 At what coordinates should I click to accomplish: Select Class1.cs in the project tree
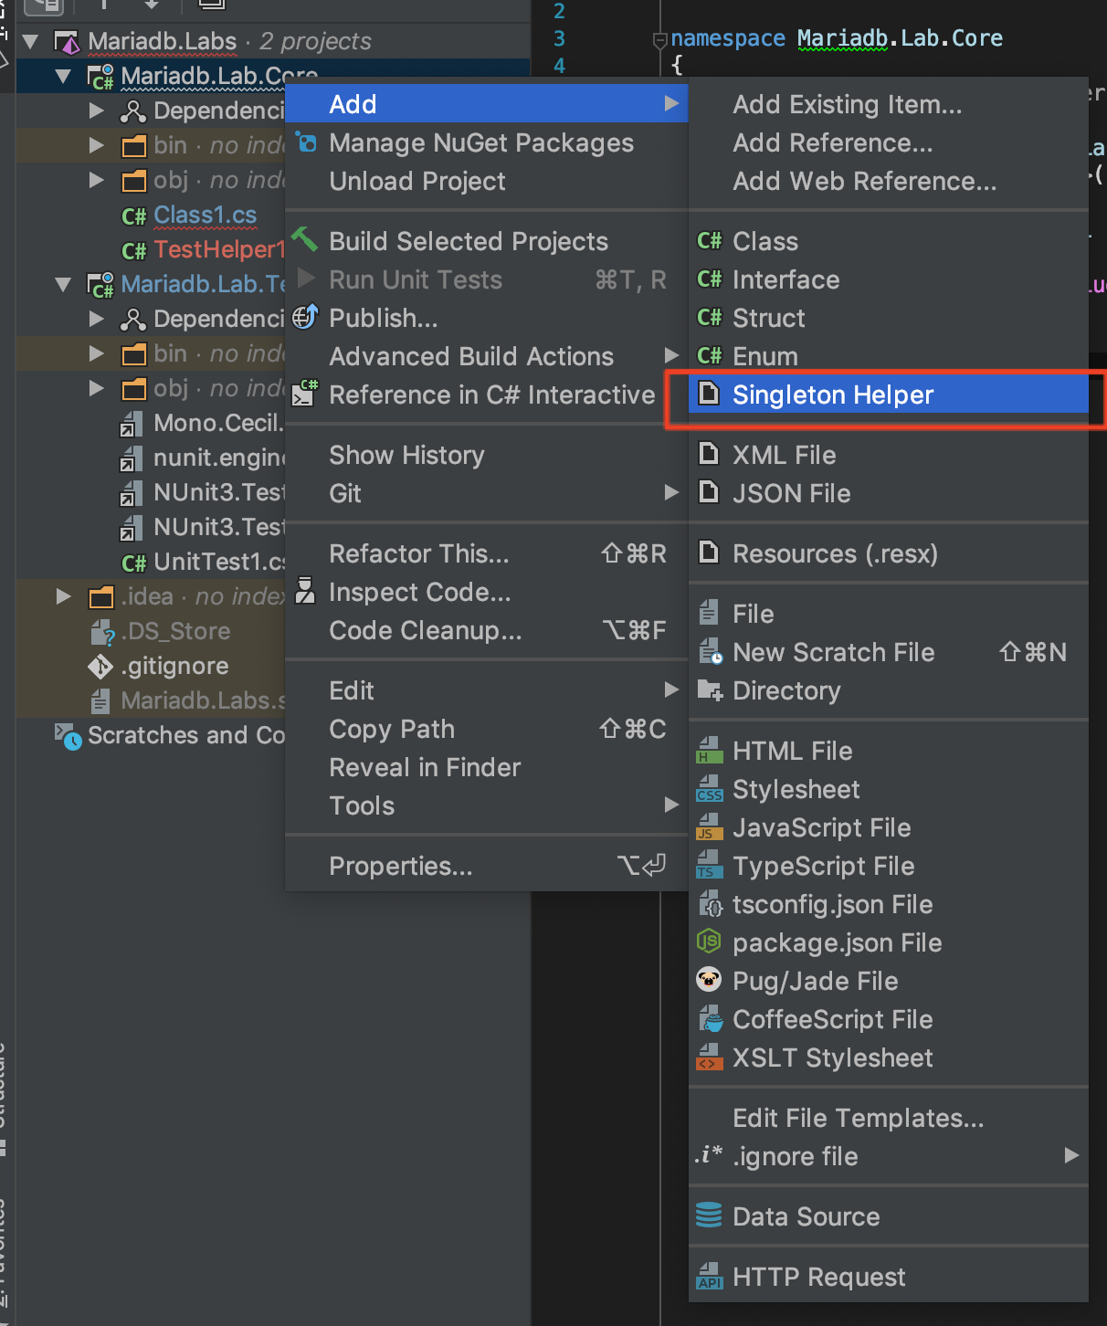(205, 215)
